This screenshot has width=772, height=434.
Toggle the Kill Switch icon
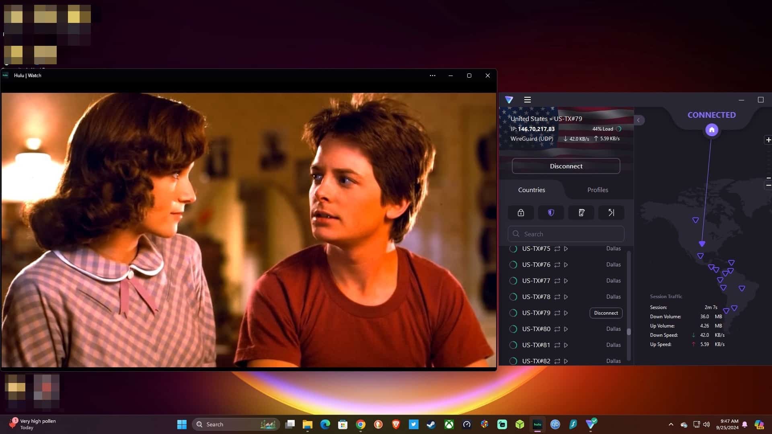tap(581, 213)
